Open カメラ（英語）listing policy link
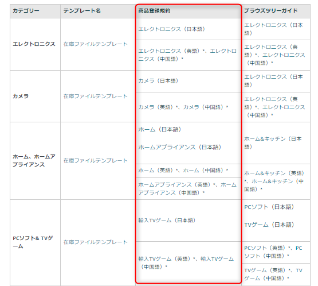Screen dimensions: 318x286 click(x=156, y=107)
